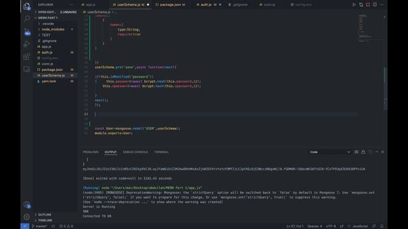
Task: Split the editor to the right
Action: pos(375,4)
